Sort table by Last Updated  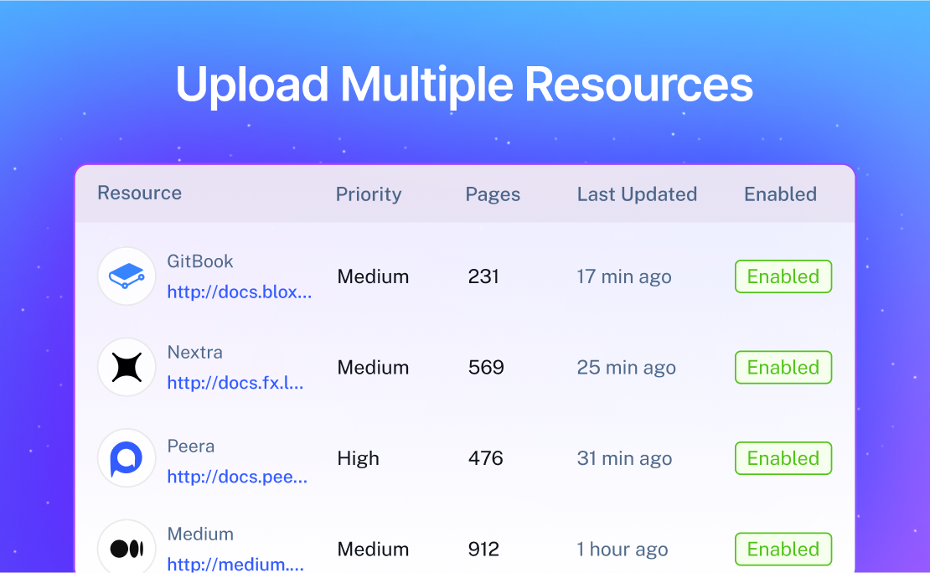[637, 194]
